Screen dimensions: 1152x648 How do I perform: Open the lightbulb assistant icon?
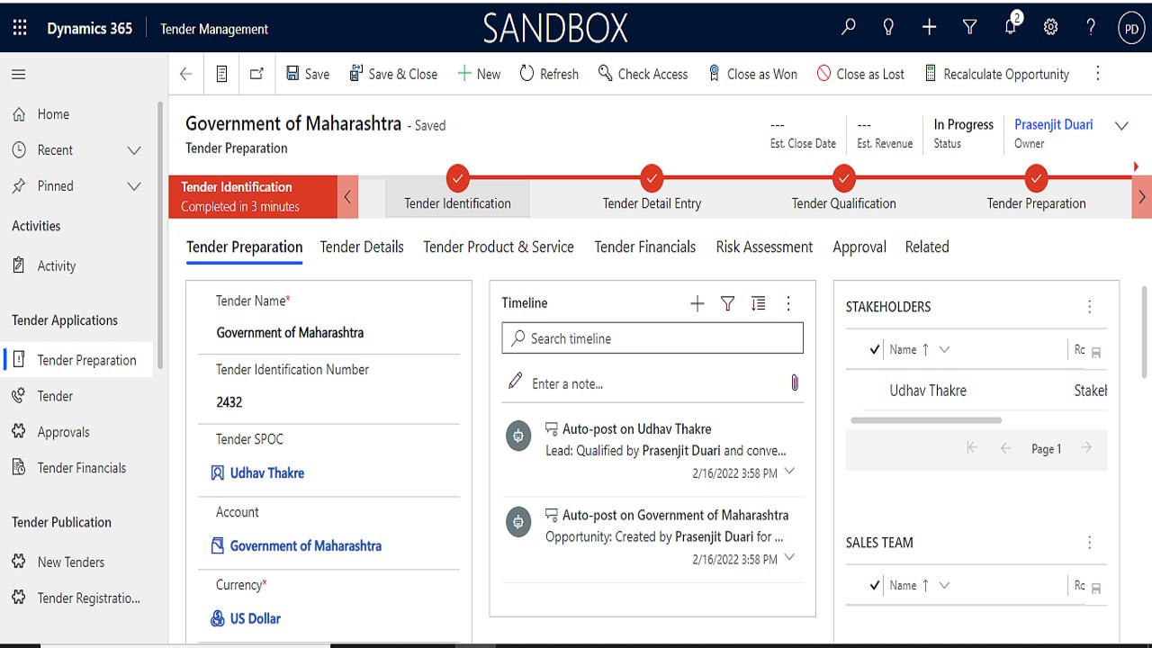[888, 28]
